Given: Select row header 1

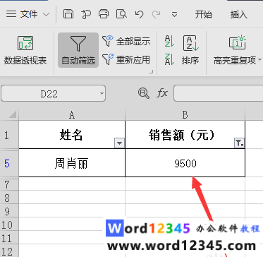Looking at the screenshot, I should (9, 135).
